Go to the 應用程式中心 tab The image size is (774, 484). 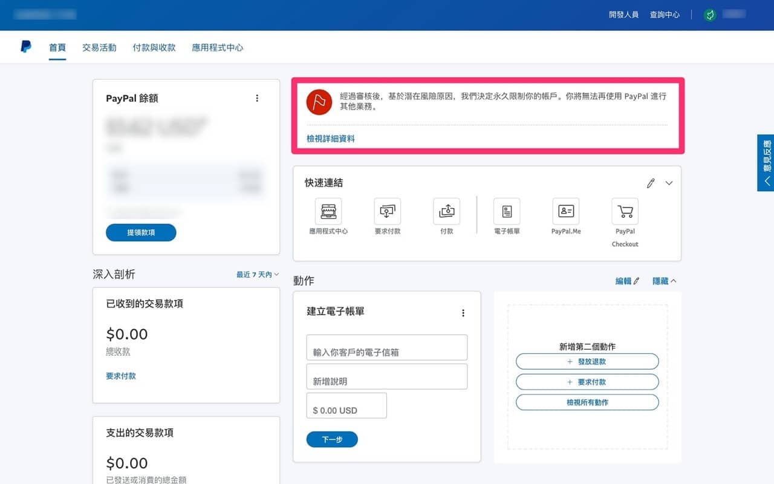pos(218,48)
